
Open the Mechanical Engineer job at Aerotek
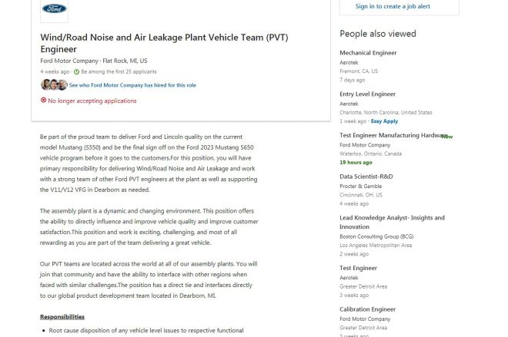(368, 53)
